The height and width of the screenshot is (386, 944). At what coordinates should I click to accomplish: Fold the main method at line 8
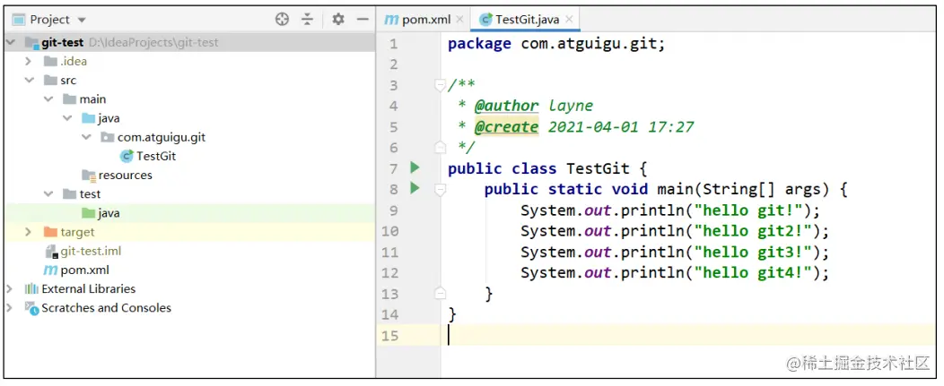440,189
